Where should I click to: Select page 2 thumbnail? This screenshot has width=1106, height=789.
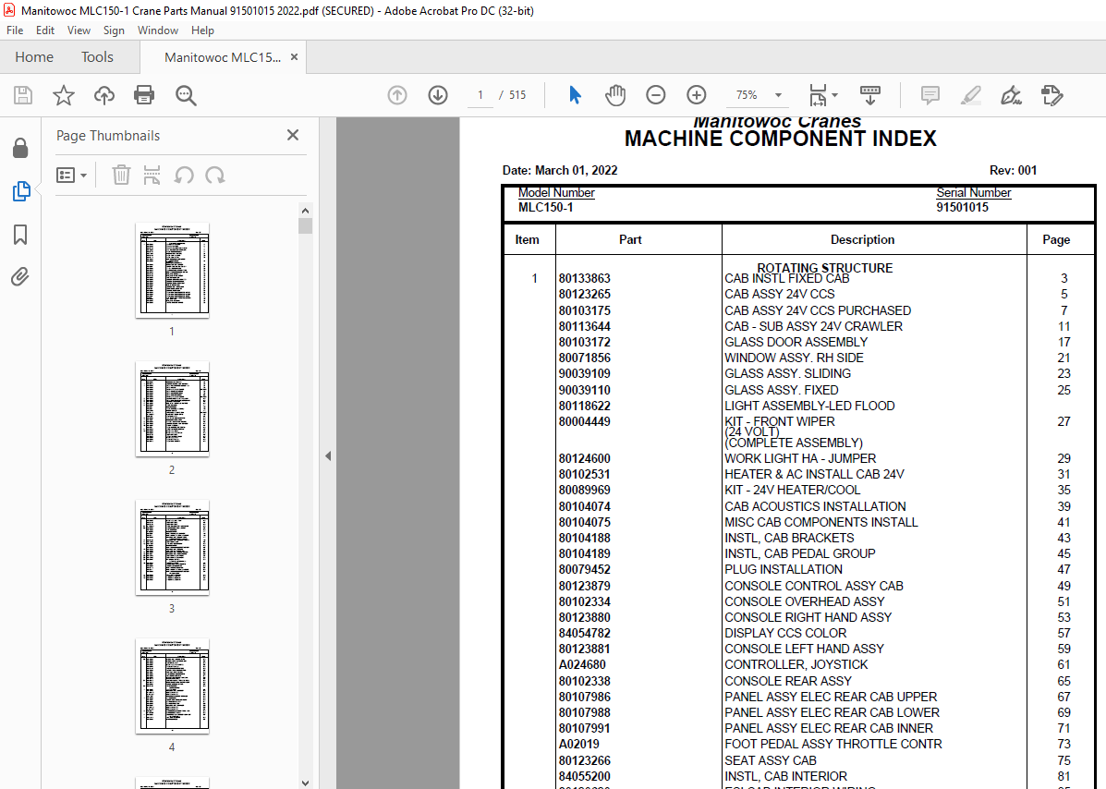point(172,409)
